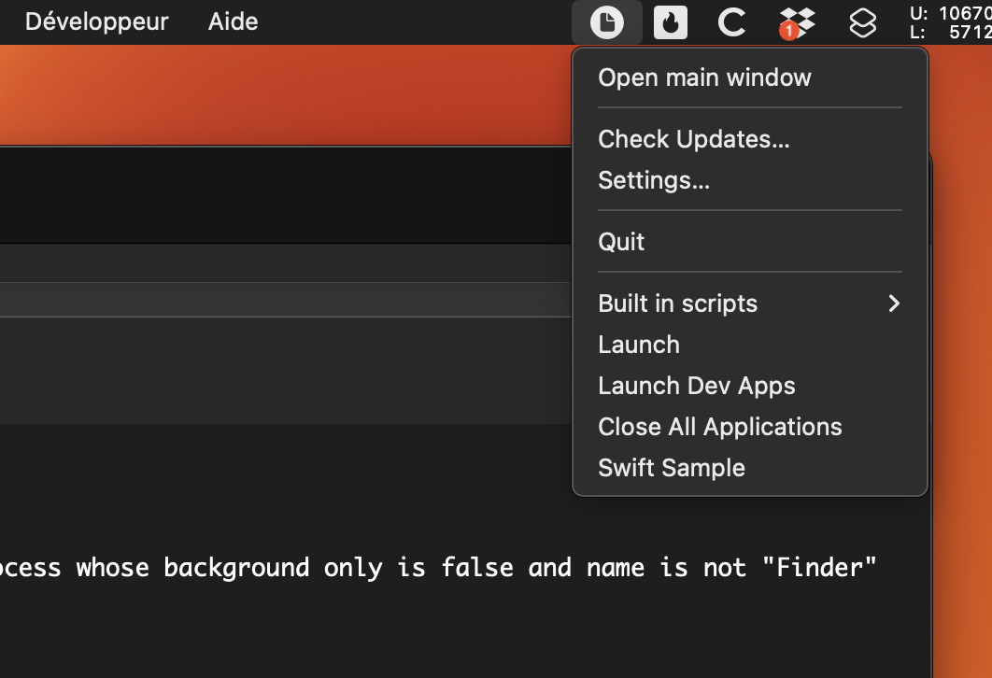
Task: Click the AppleScript text containing Finder
Action: click(439, 567)
